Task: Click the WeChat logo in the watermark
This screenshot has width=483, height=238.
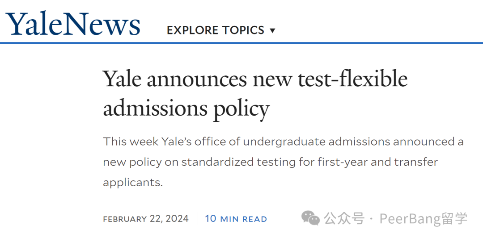Action: pyautogui.click(x=310, y=218)
